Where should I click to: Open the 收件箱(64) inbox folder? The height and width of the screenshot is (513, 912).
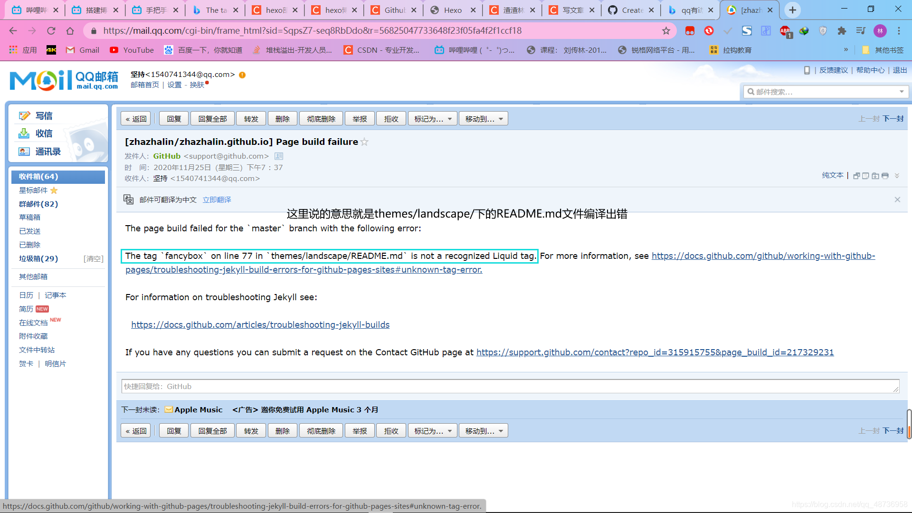tap(58, 177)
